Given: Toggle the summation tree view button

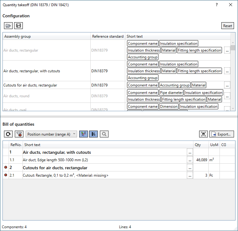Looking at the screenshot, I should coord(84,134).
